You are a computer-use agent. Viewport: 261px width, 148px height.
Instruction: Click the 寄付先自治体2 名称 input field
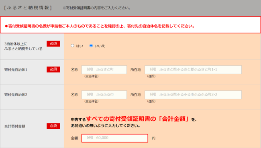104,95
